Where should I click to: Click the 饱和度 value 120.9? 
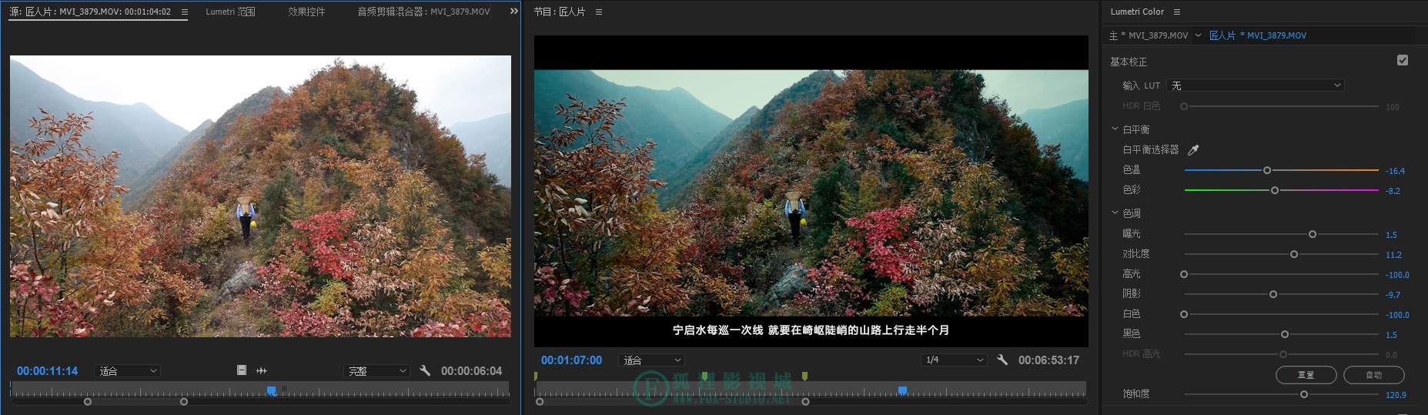point(1396,395)
